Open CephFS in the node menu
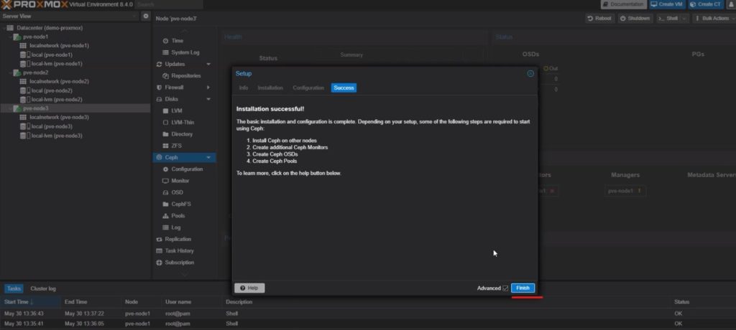The height and width of the screenshot is (330, 736). tap(180, 204)
